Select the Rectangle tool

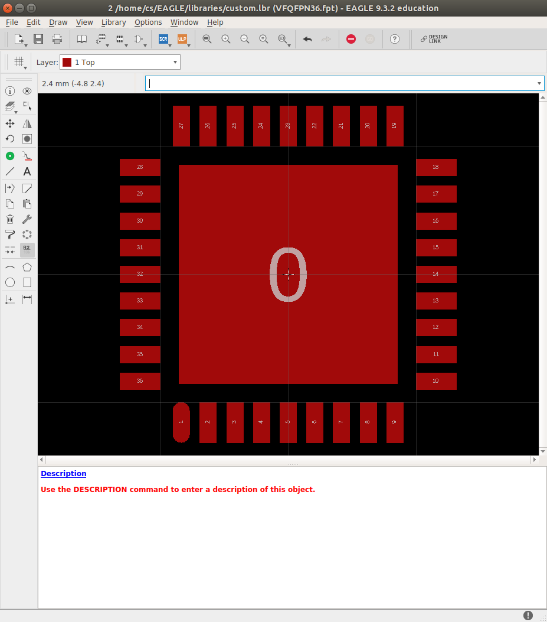pyautogui.click(x=27, y=282)
